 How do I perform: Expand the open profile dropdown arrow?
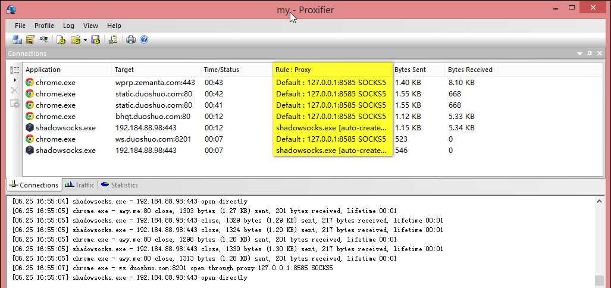[x=85, y=40]
